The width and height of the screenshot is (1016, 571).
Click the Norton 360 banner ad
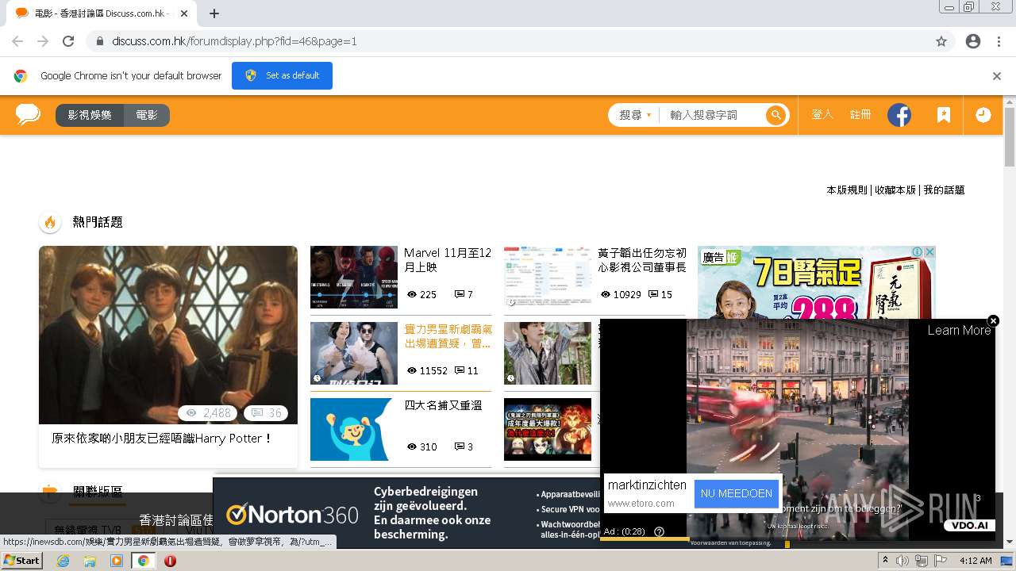(x=406, y=512)
